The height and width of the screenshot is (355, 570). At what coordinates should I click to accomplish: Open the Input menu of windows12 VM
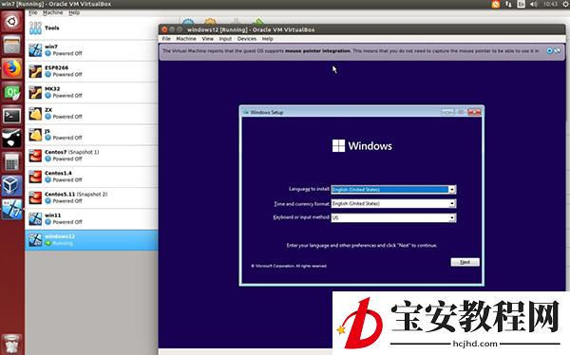coord(225,39)
